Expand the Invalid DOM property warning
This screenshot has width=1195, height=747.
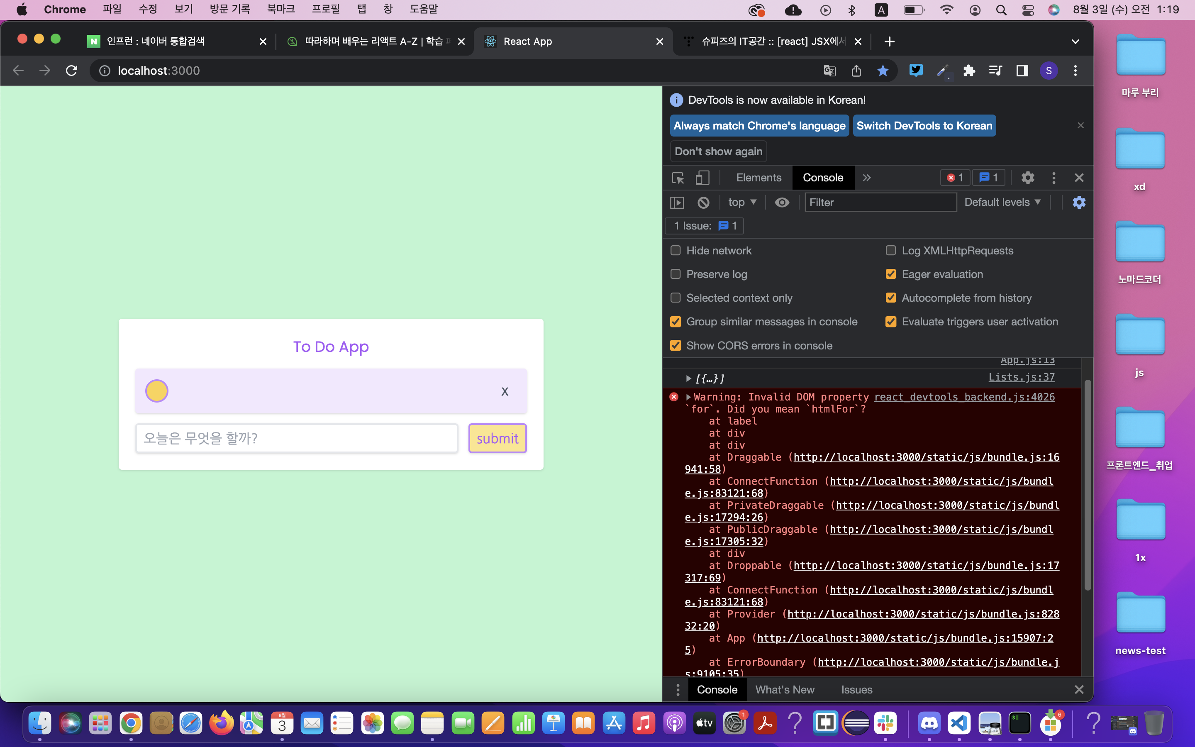688,397
